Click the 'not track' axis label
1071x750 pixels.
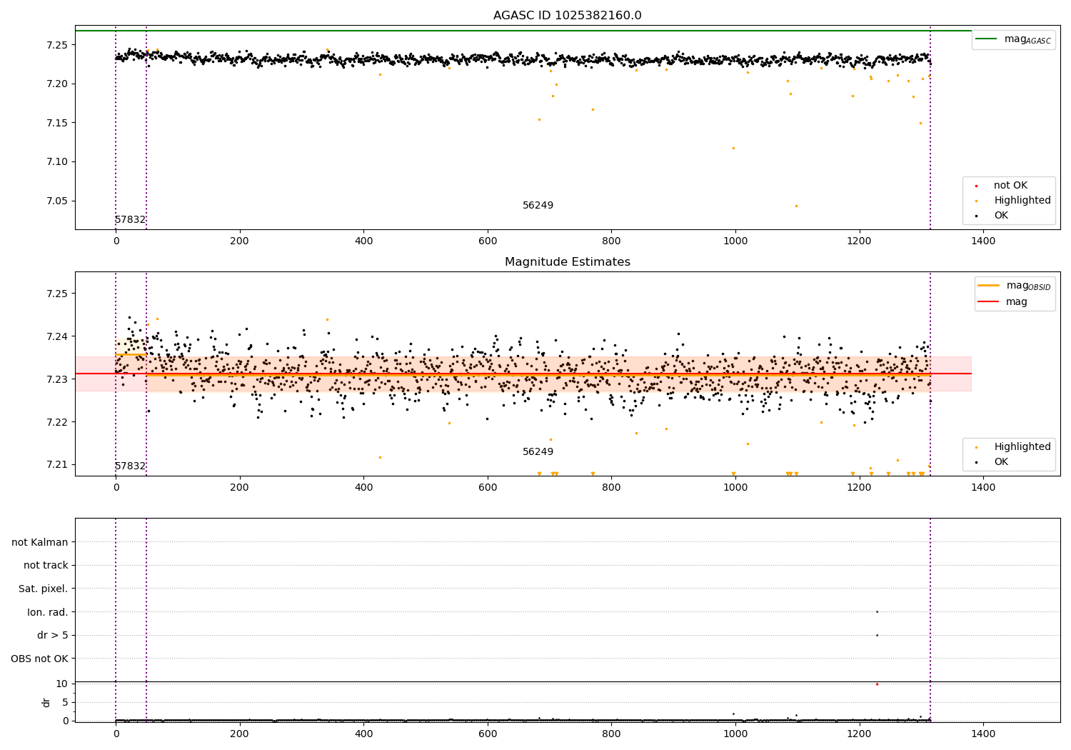click(46, 565)
